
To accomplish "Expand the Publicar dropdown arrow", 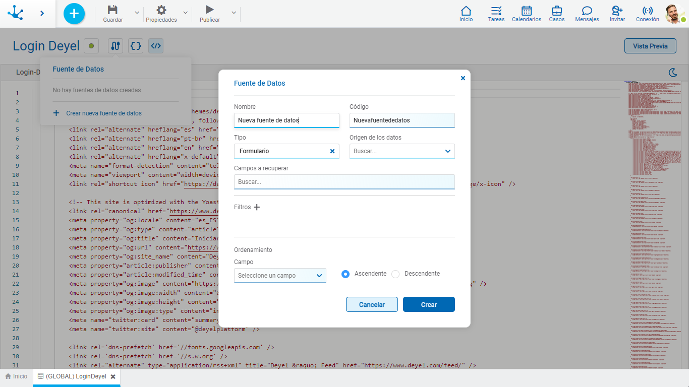I will 234,12.
